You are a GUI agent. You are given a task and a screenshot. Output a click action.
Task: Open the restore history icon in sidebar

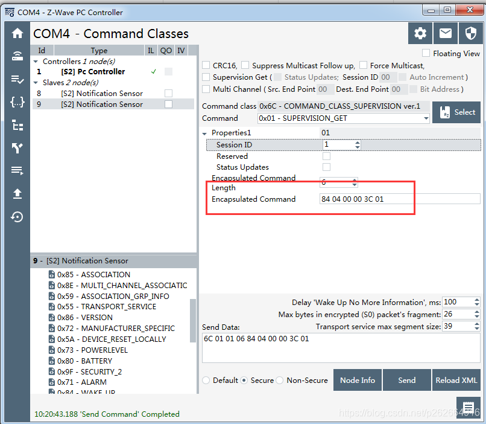(17, 217)
